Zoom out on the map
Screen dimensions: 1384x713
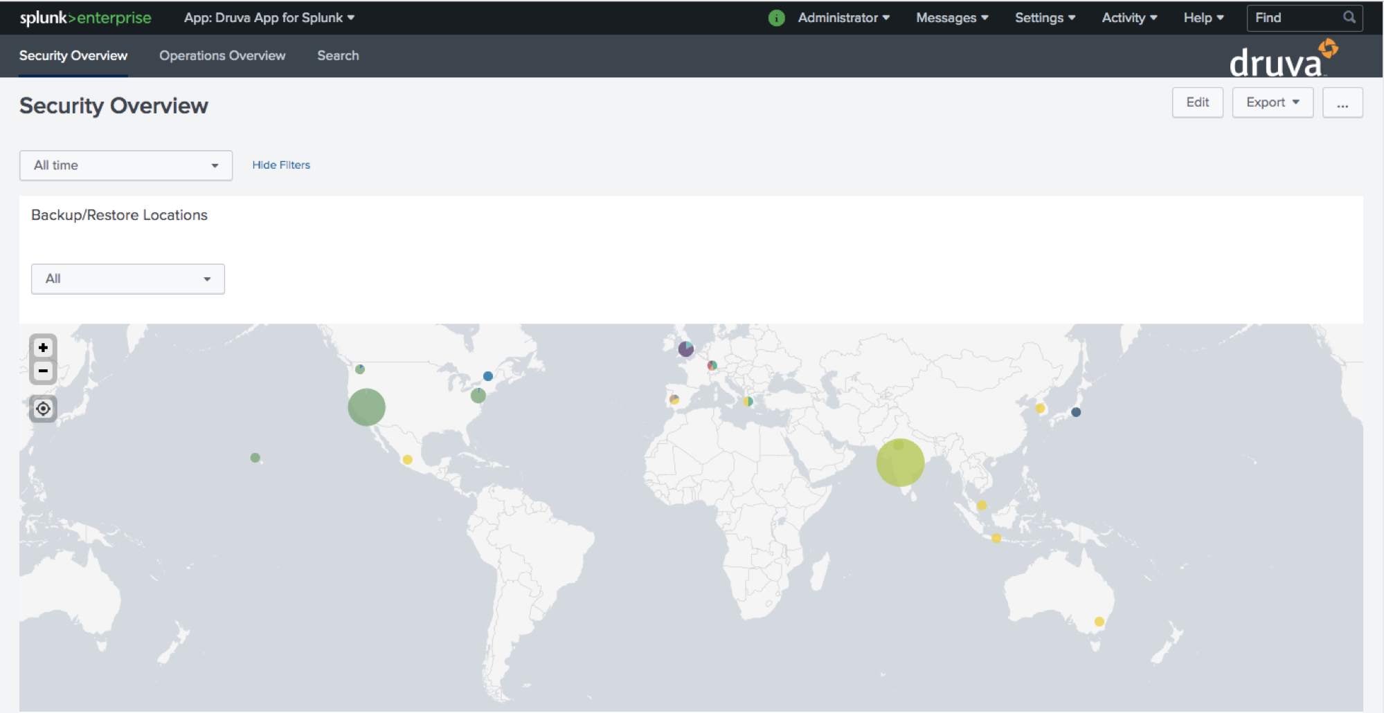(43, 371)
